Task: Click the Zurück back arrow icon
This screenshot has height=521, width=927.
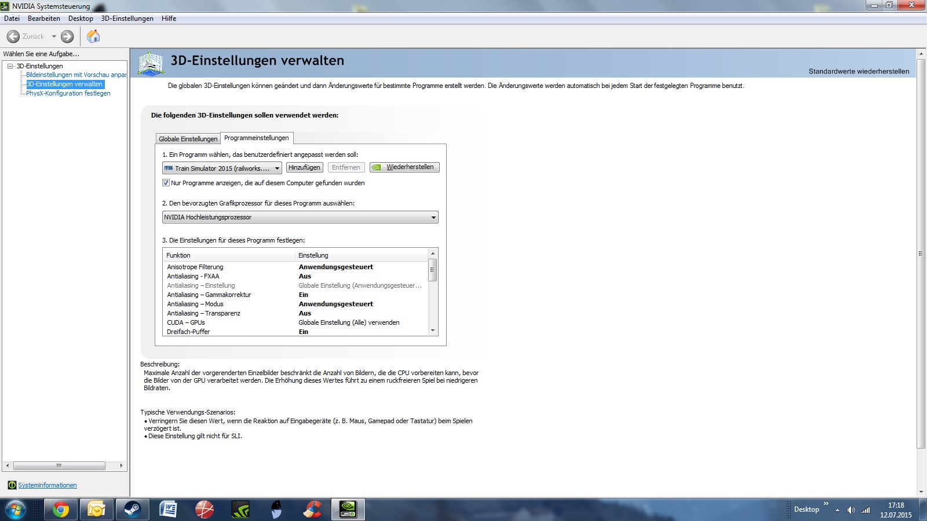Action: coord(13,36)
